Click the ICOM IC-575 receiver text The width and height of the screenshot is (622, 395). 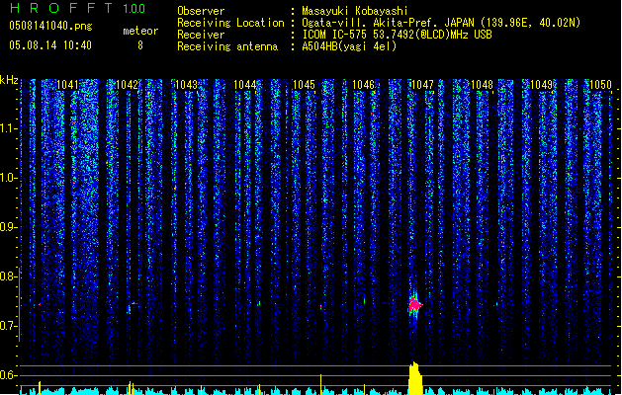coord(397,35)
